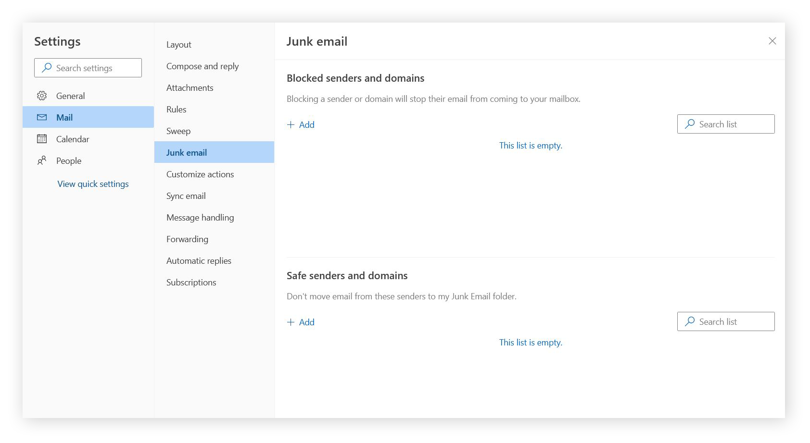Click the magnifier icon in Search settings

pyautogui.click(x=47, y=68)
